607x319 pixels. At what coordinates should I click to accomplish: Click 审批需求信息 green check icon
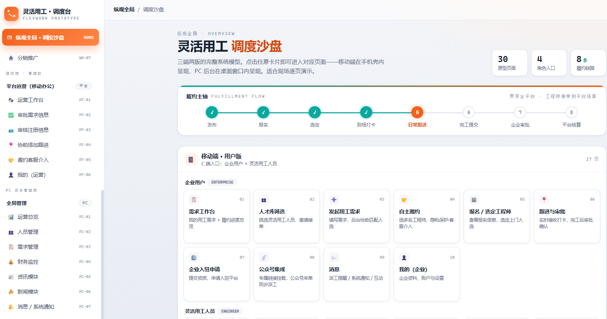11,115
